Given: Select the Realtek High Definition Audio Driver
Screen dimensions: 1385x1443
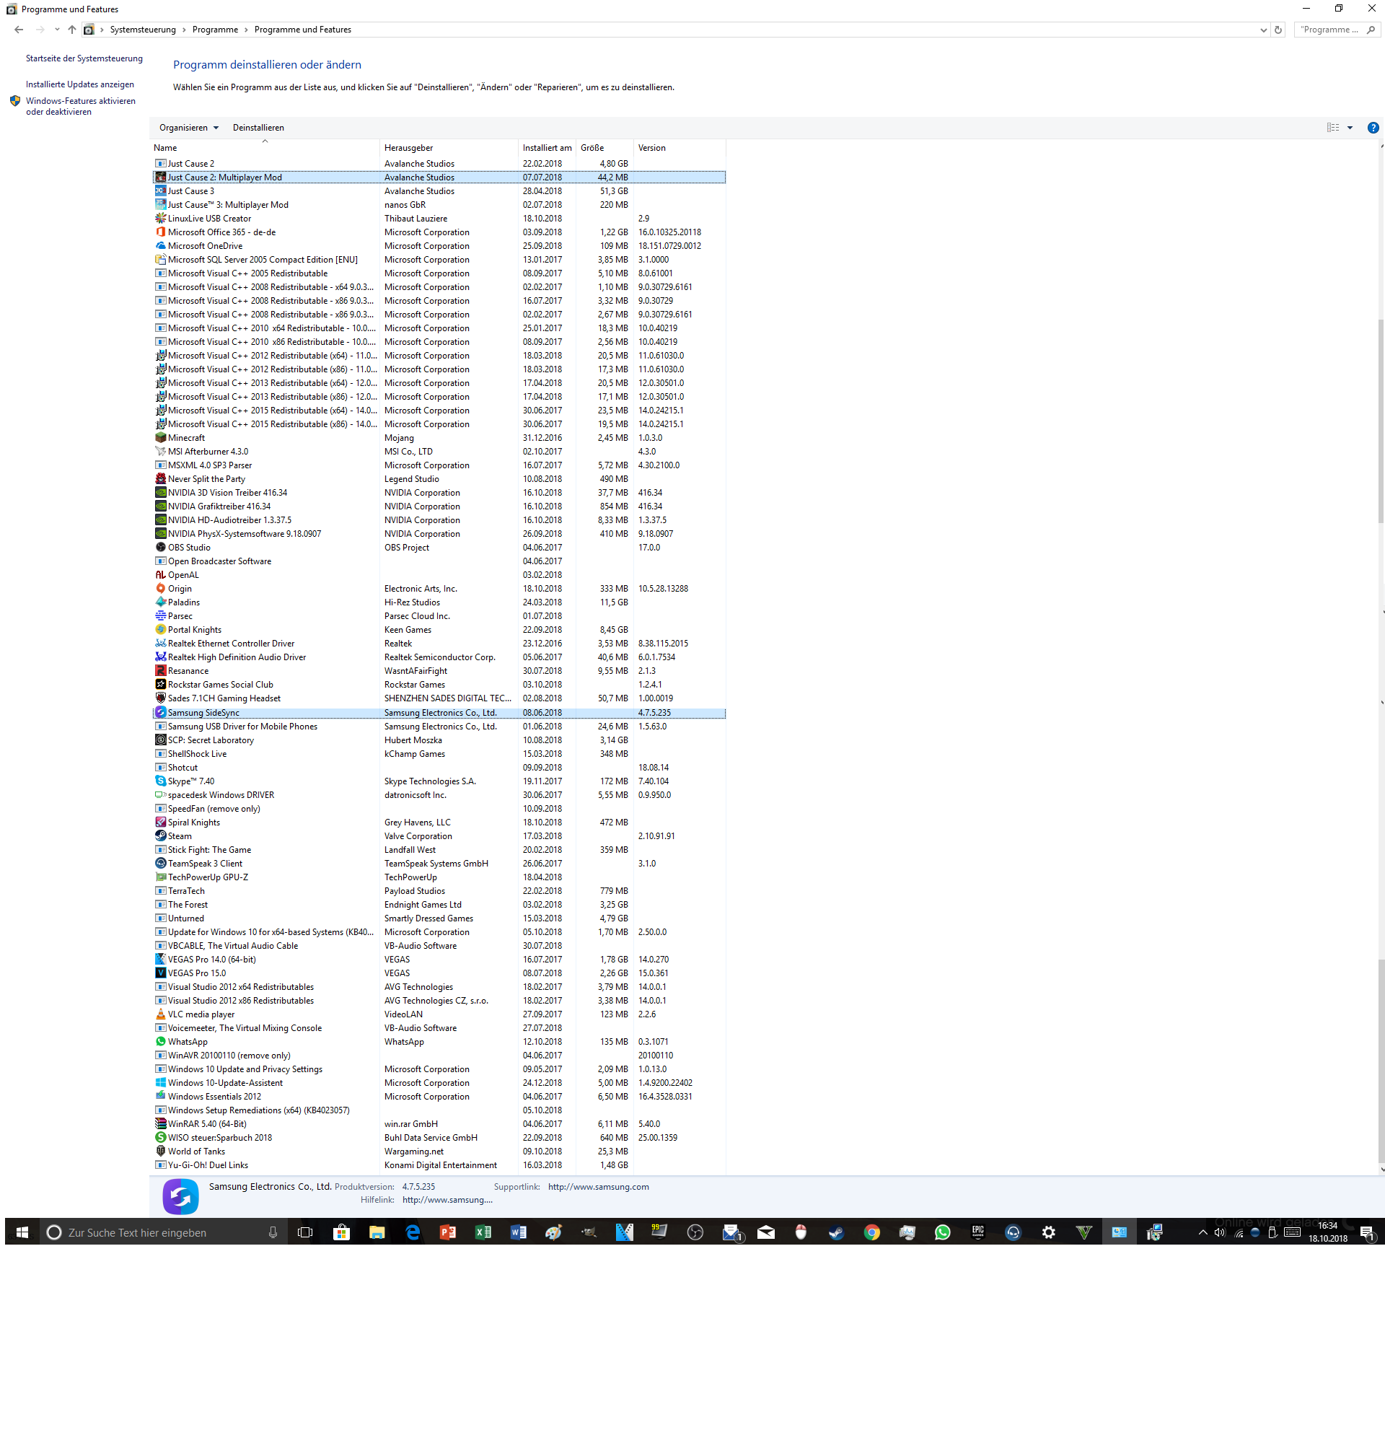Looking at the screenshot, I should click(439, 657).
